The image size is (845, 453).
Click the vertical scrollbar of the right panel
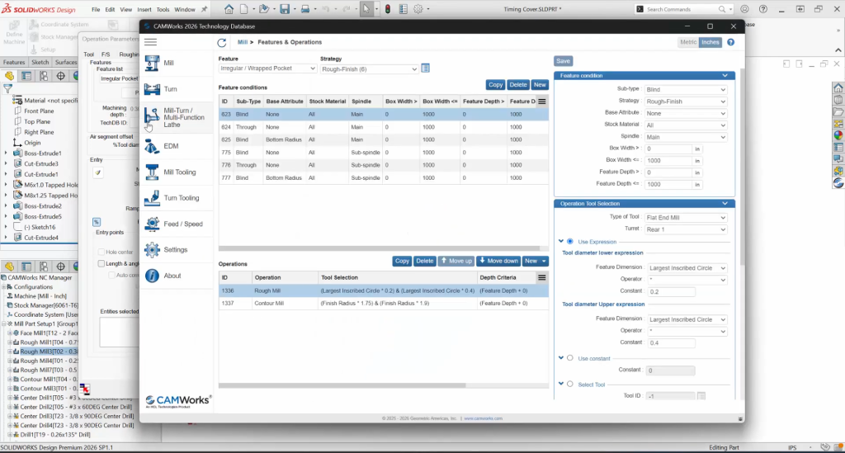click(x=742, y=167)
